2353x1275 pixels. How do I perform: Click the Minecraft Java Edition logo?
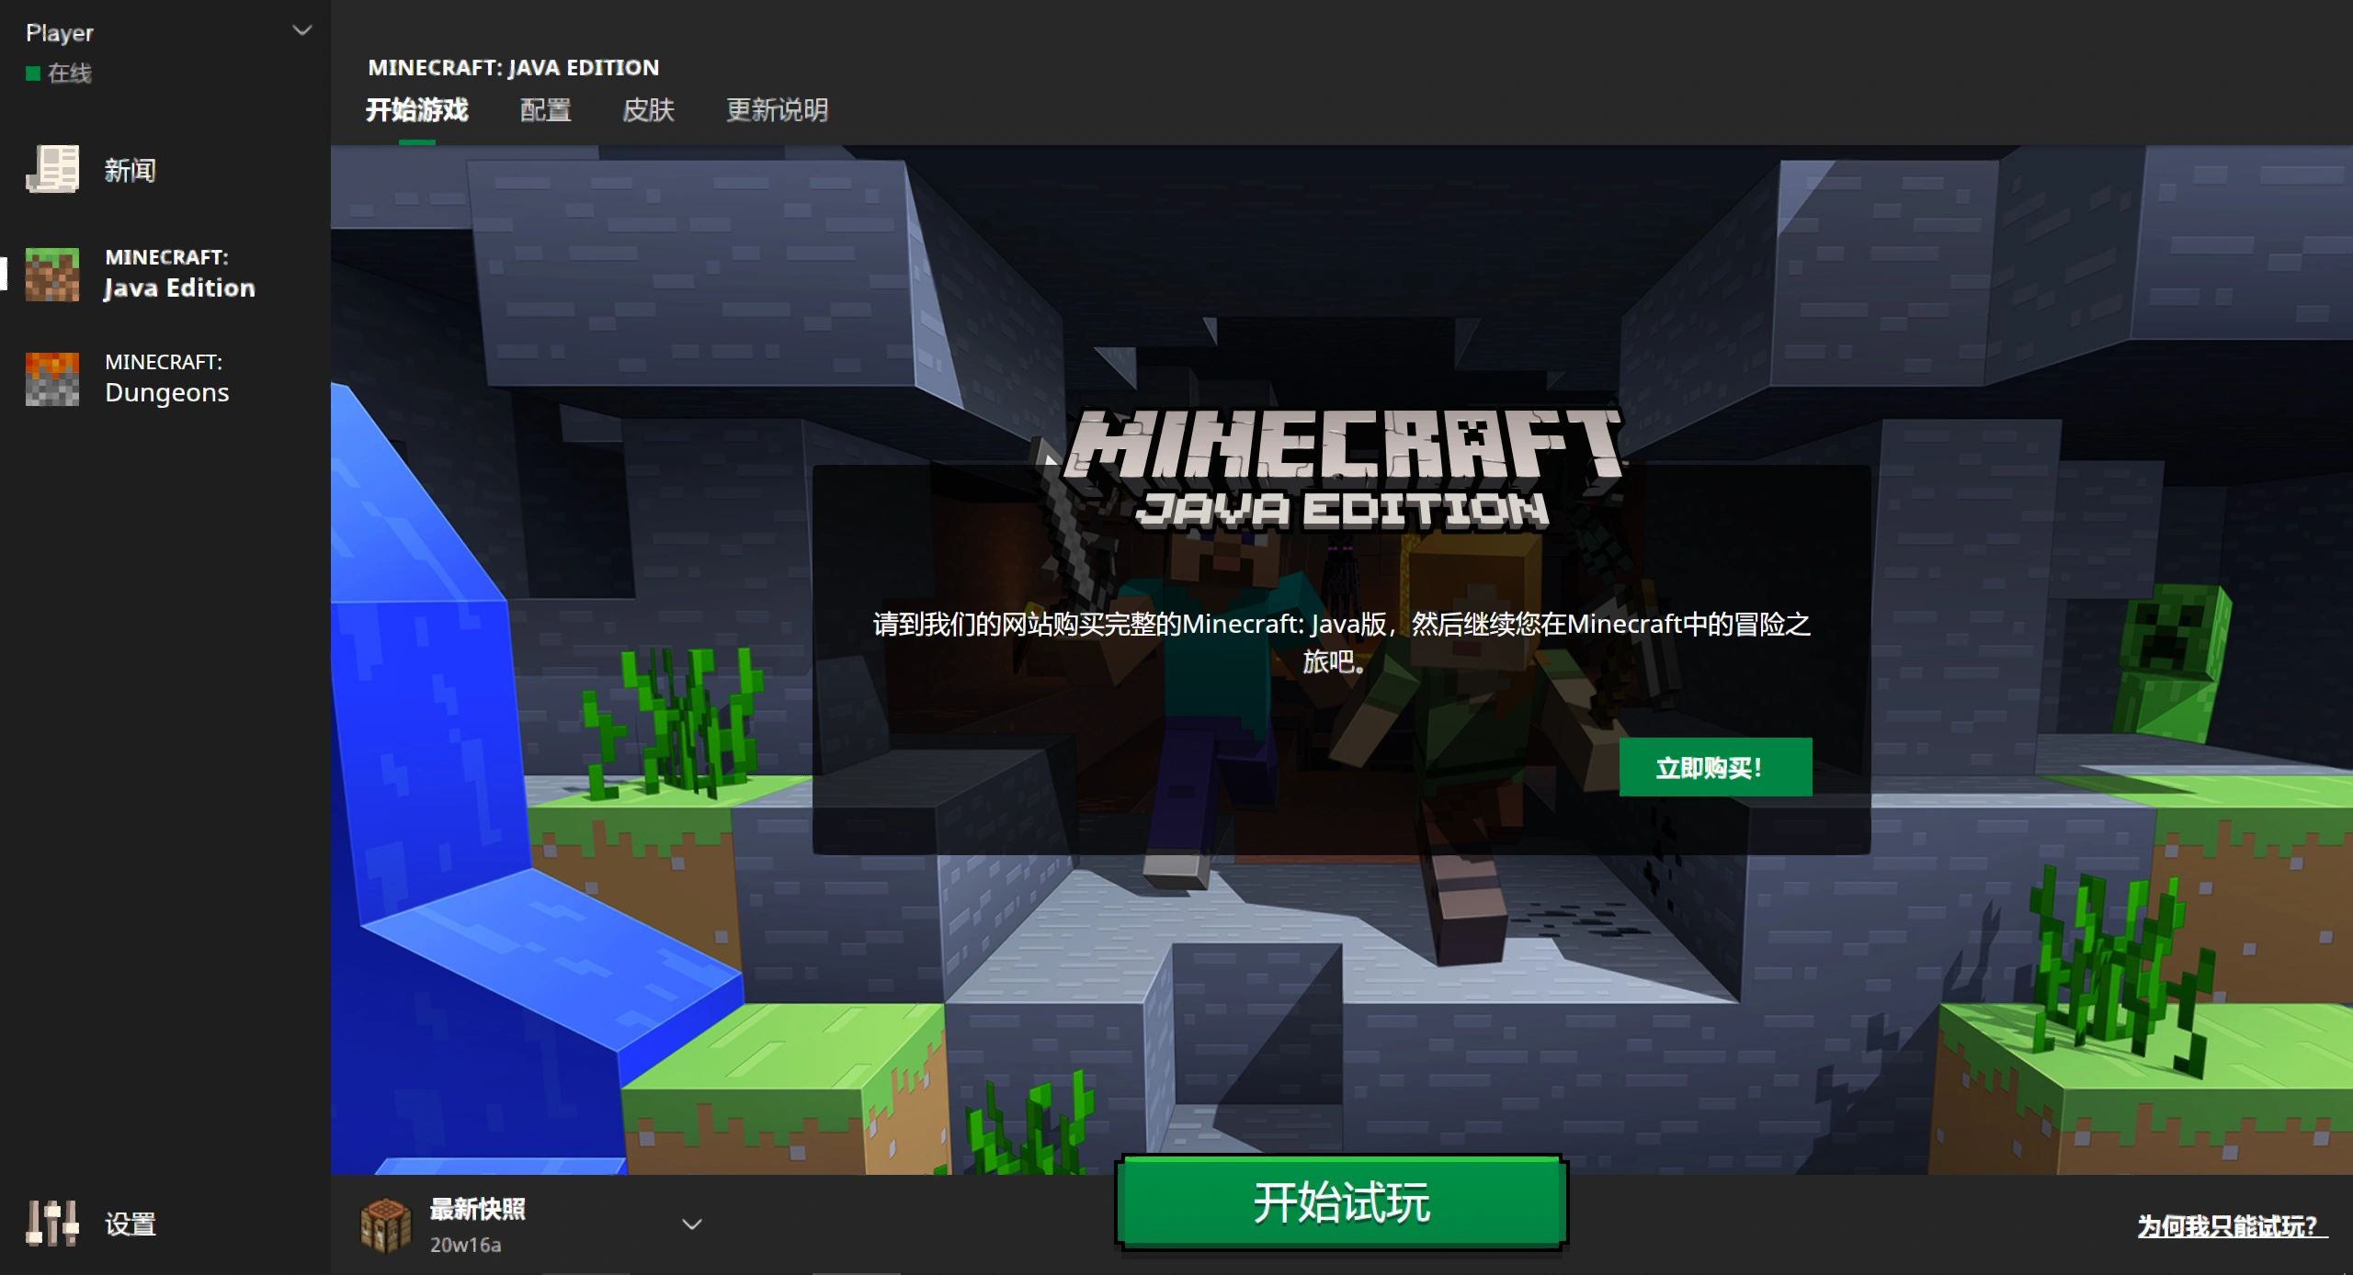pyautogui.click(x=1342, y=468)
